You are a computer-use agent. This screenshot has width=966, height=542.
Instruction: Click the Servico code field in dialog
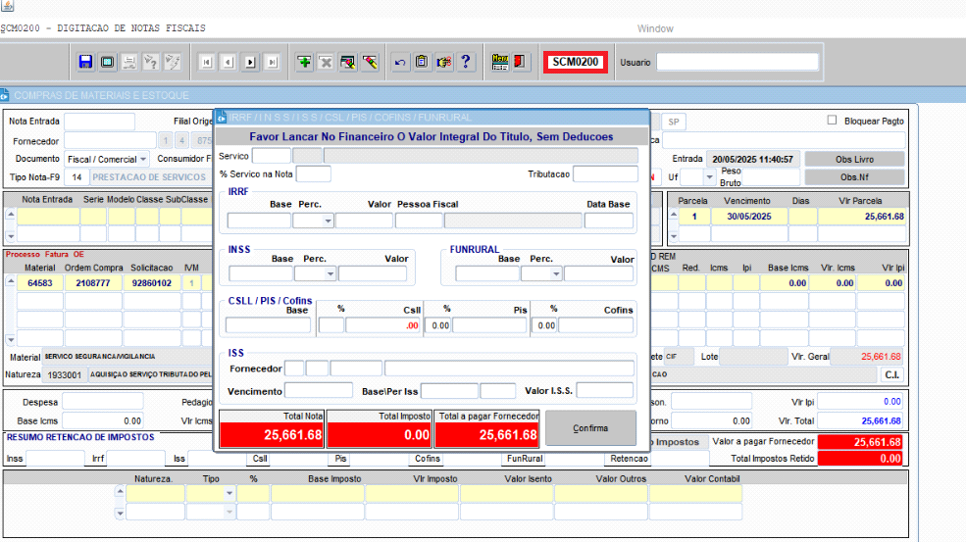click(272, 156)
